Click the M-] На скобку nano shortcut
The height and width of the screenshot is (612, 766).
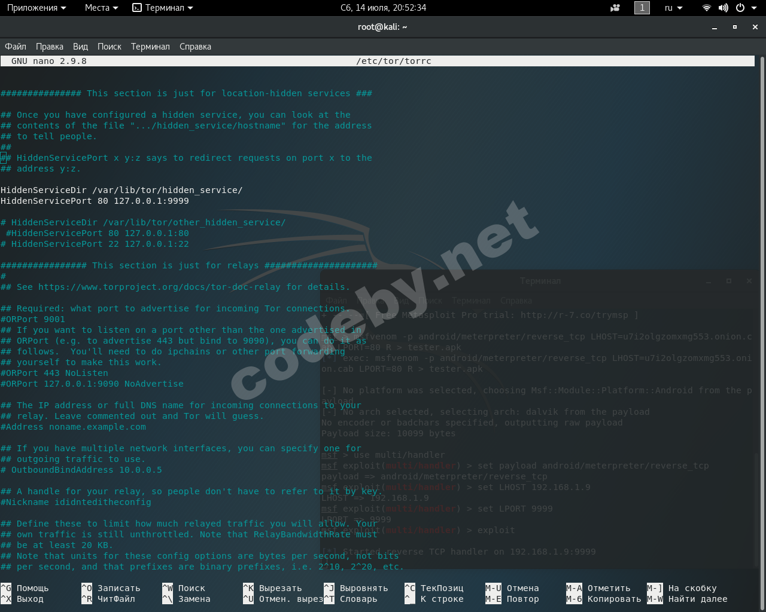click(x=682, y=588)
